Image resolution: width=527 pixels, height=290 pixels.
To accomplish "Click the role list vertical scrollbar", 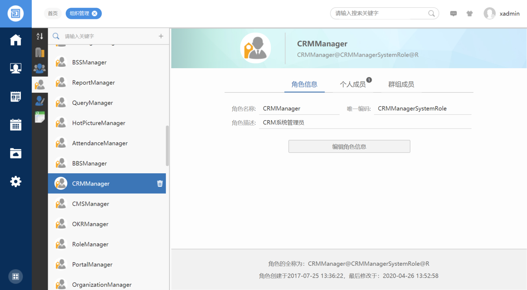I will point(167,146).
